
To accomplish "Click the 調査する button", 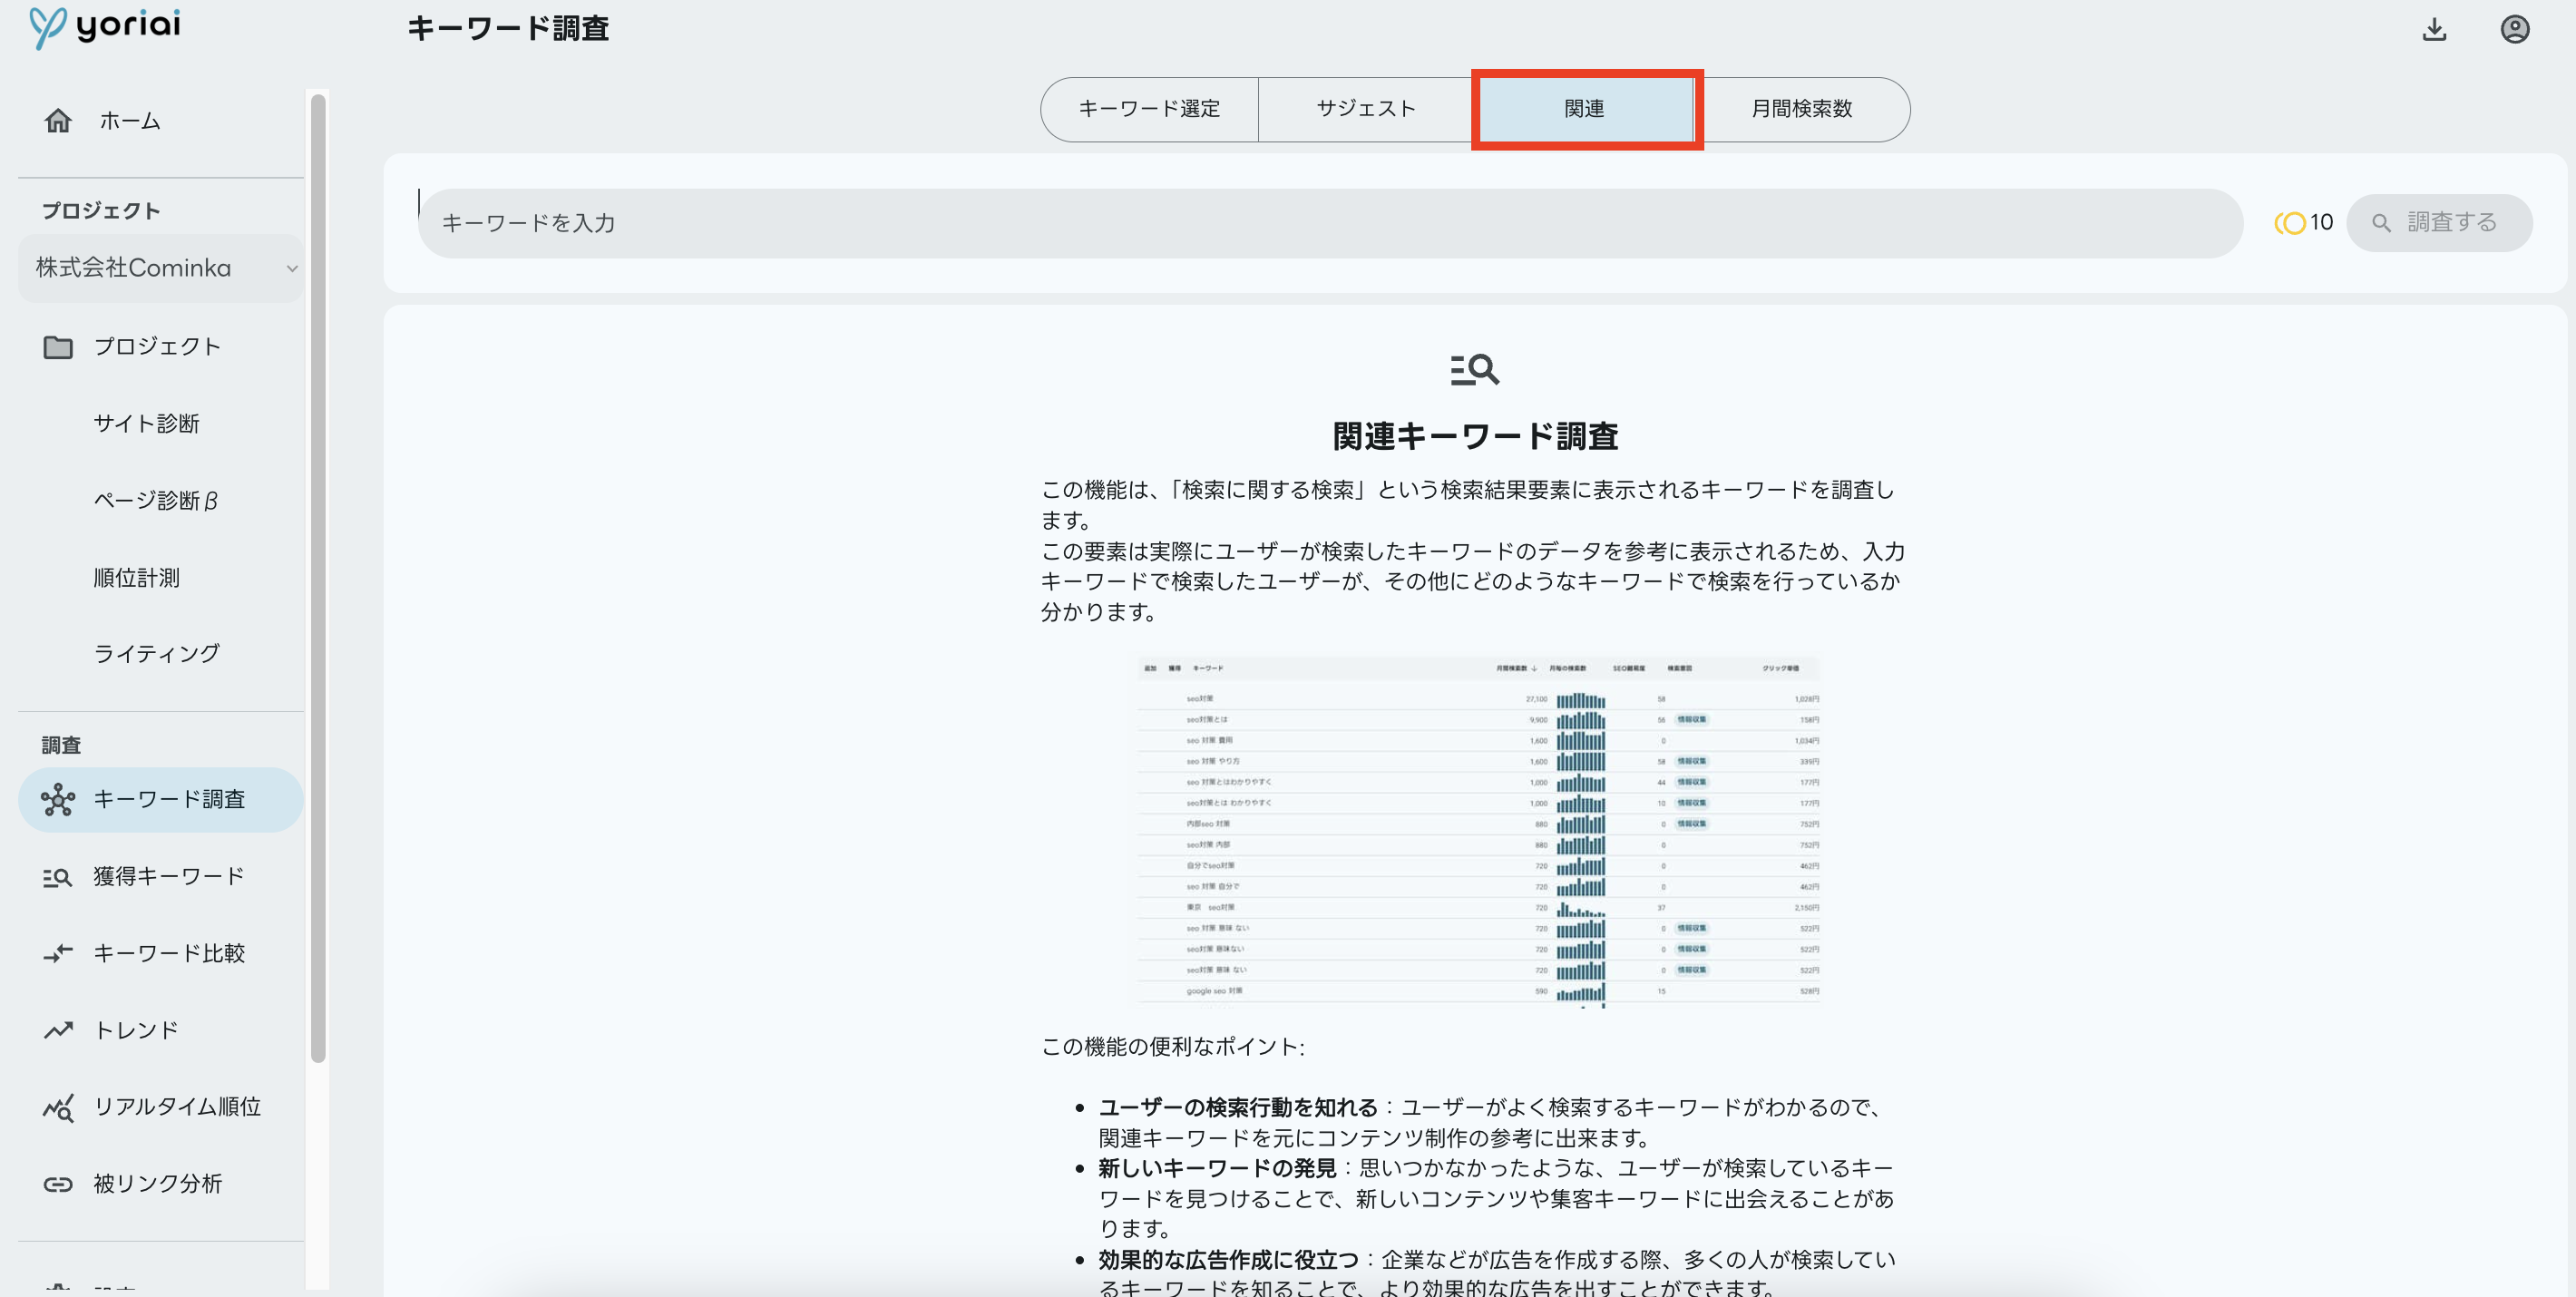I will [2444, 221].
